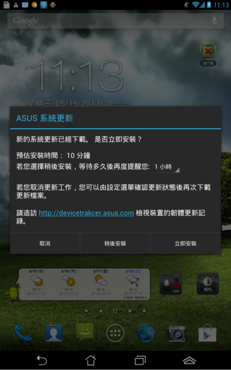Open the Camera app
The width and height of the screenshot is (231, 370).
click(177, 334)
